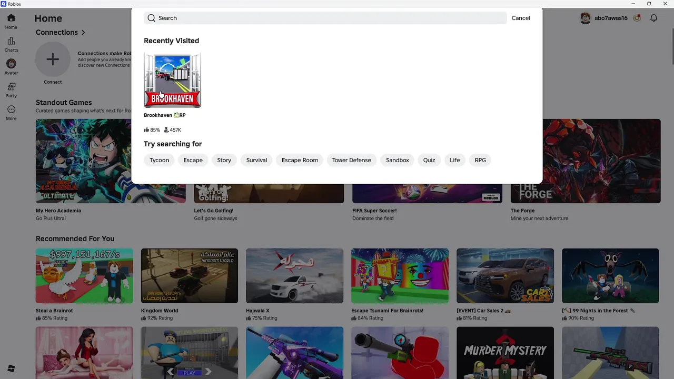The width and height of the screenshot is (674, 379).
Task: Click the abo7awas16 username text
Action: (611, 18)
